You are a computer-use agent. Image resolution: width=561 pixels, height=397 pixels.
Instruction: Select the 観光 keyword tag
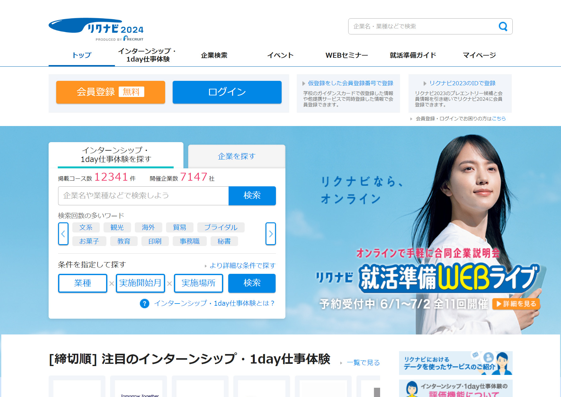click(x=117, y=227)
